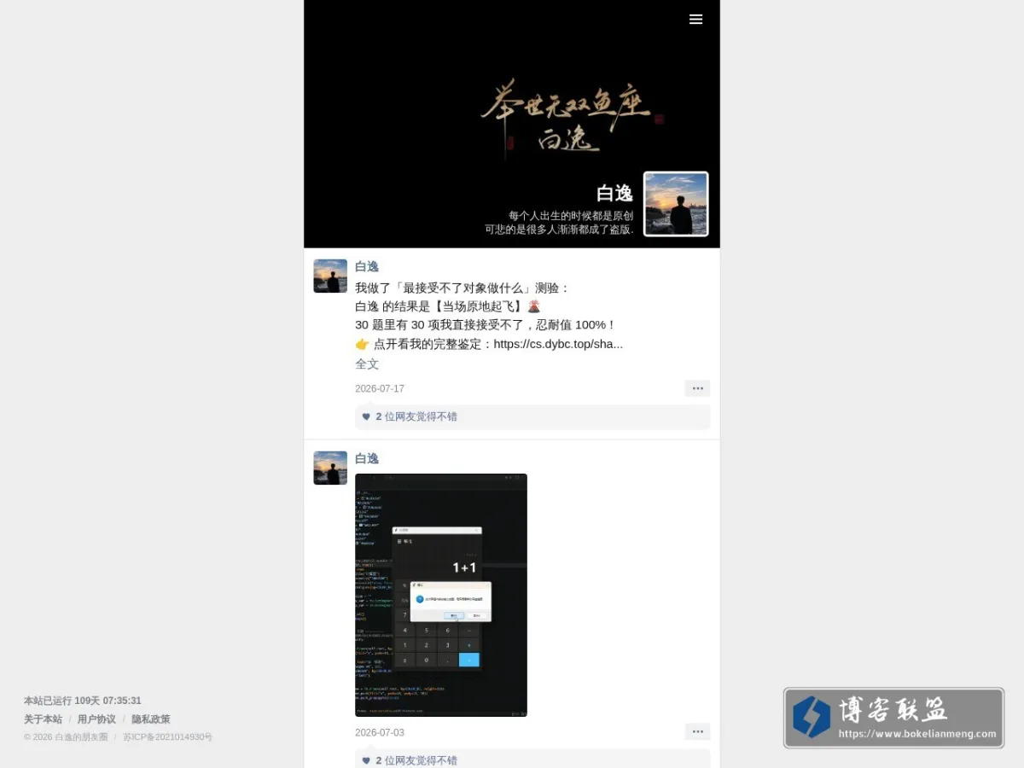
Task: Click the cover calligraphy banner image
Action: pos(512,124)
